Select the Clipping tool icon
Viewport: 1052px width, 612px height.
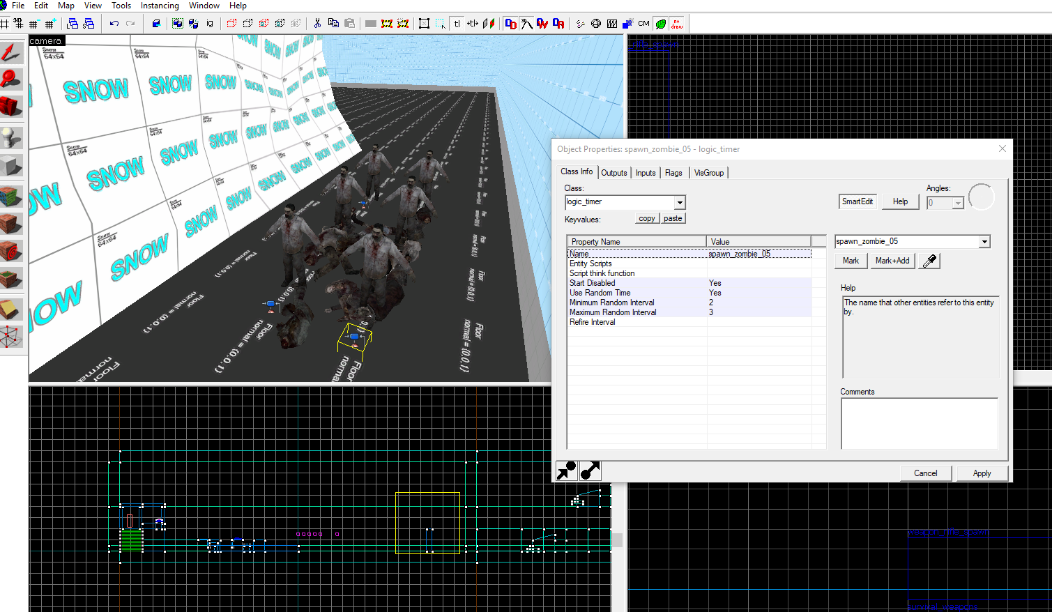[11, 309]
